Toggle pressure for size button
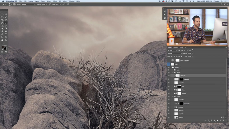Screen dimensions: 229x129 click(68, 4)
